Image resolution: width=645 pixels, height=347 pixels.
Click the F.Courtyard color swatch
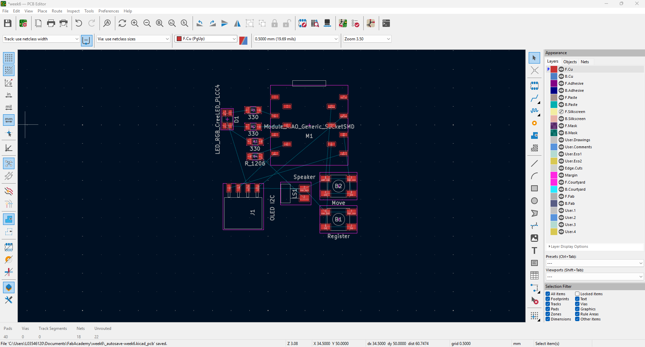554,182
